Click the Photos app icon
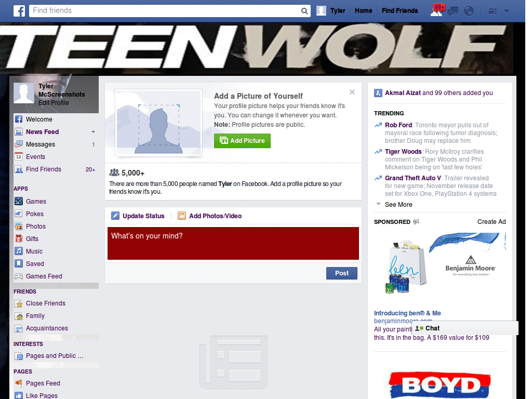The width and height of the screenshot is (532, 399). tap(19, 227)
